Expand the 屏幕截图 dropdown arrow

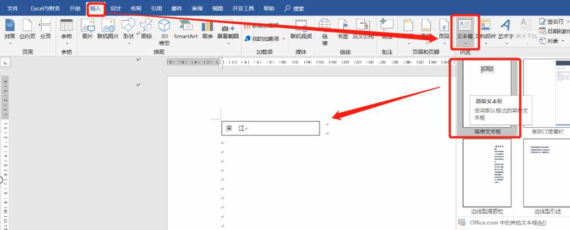point(228,43)
